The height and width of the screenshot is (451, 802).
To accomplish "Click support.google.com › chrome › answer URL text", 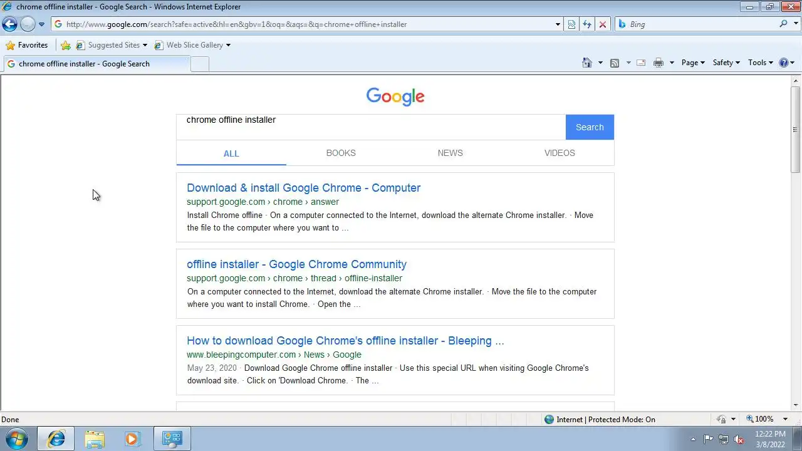I will [263, 202].
